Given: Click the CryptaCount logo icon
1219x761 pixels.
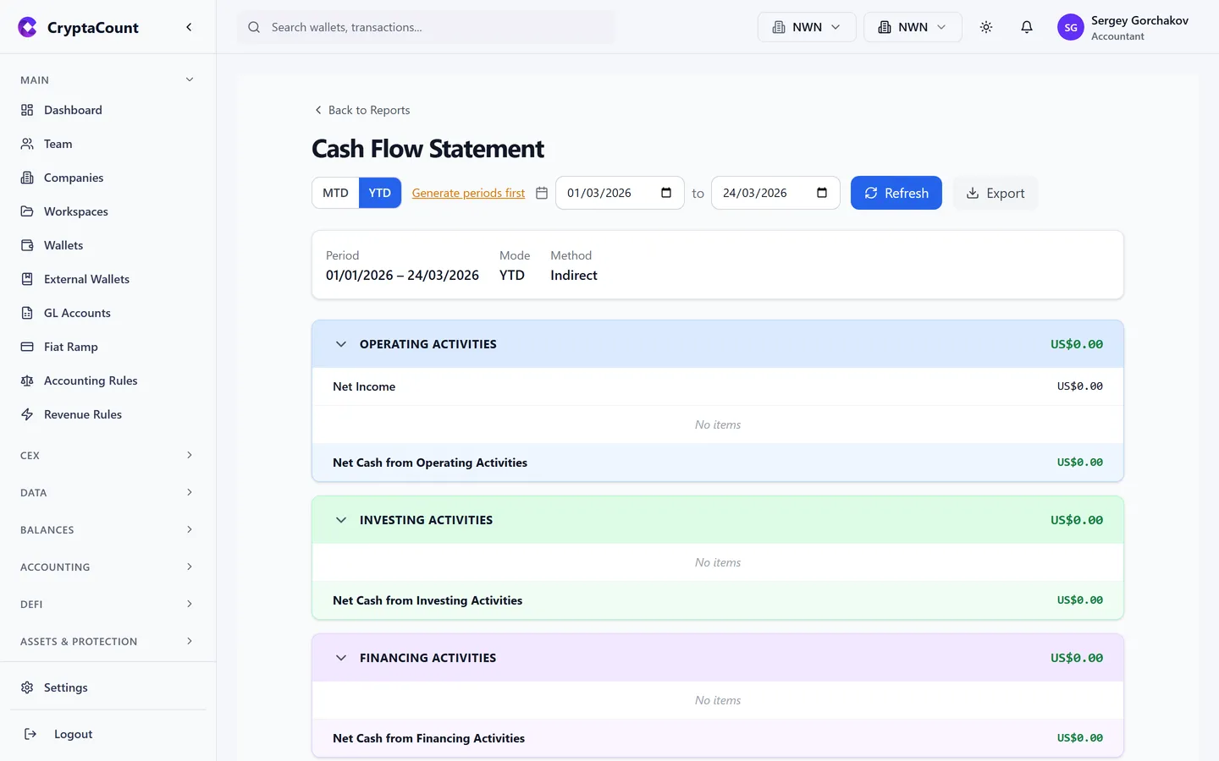Looking at the screenshot, I should coord(27,27).
